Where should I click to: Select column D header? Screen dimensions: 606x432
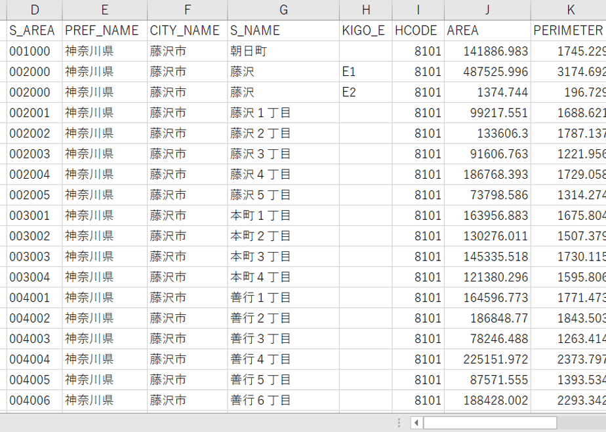click(34, 10)
